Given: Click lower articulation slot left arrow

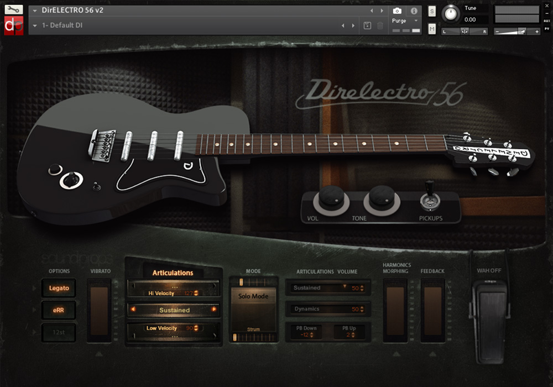Looking at the screenshot, I should pos(134,336).
